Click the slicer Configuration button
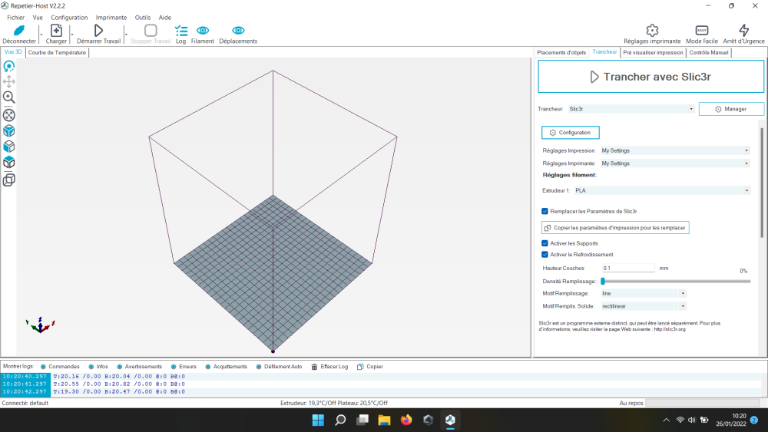768x432 pixels. pyautogui.click(x=570, y=133)
